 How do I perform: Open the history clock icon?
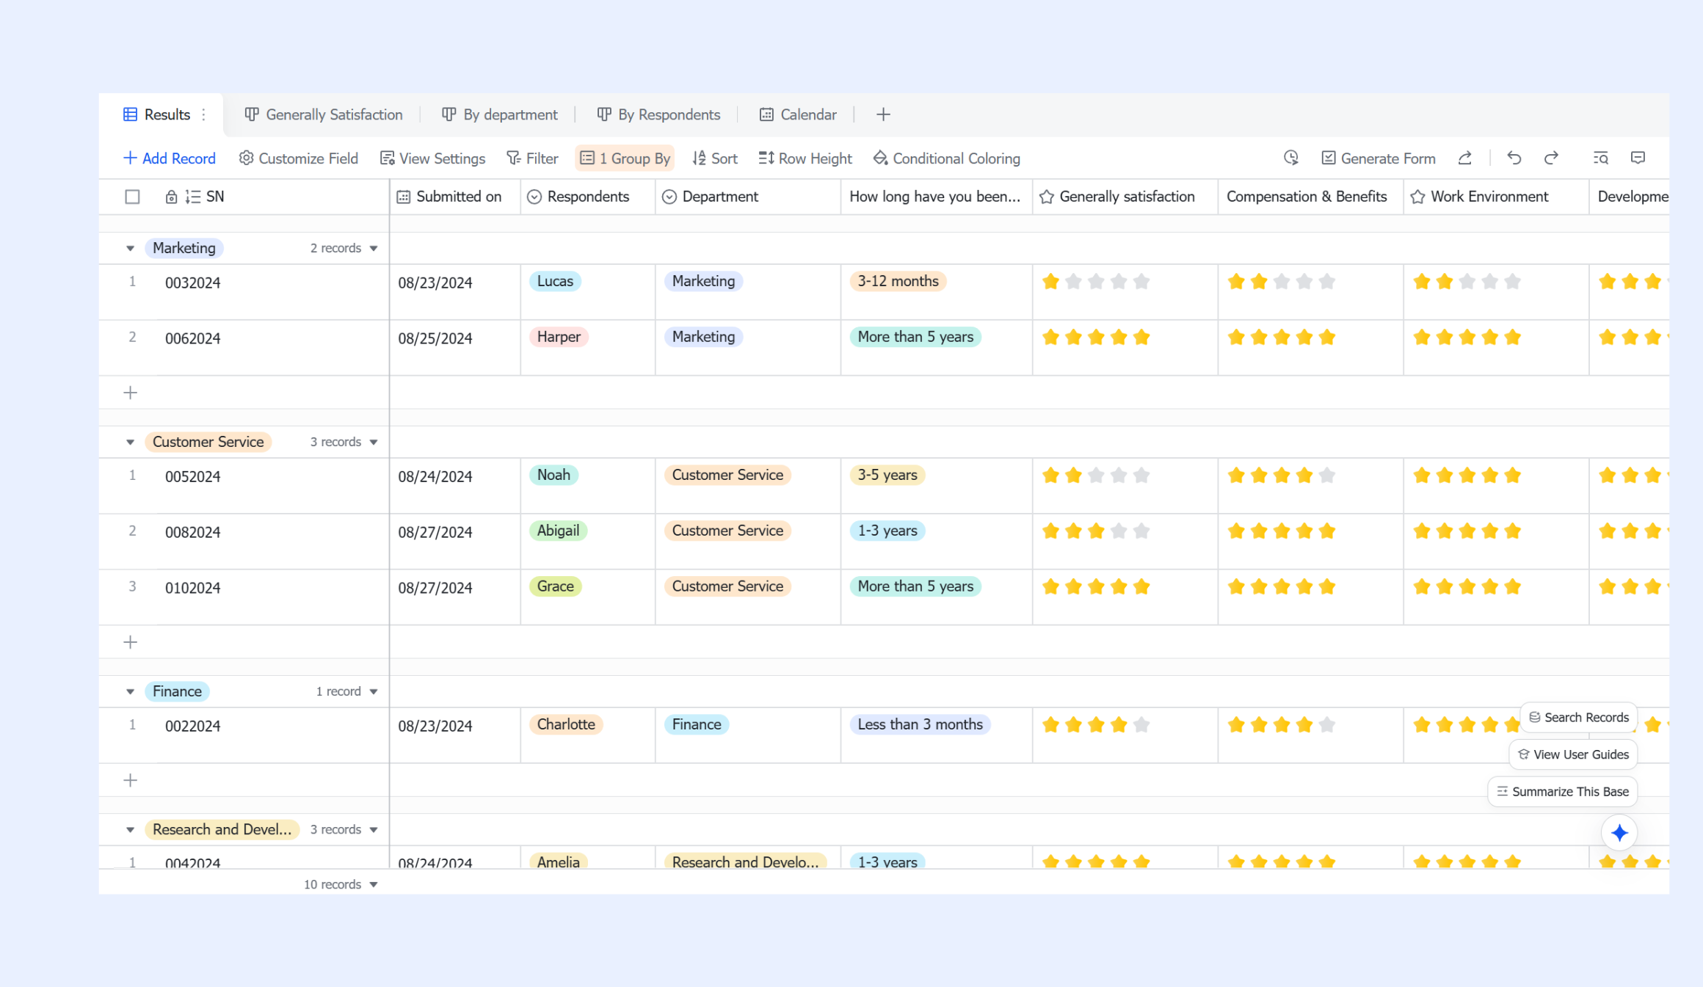(x=1291, y=158)
